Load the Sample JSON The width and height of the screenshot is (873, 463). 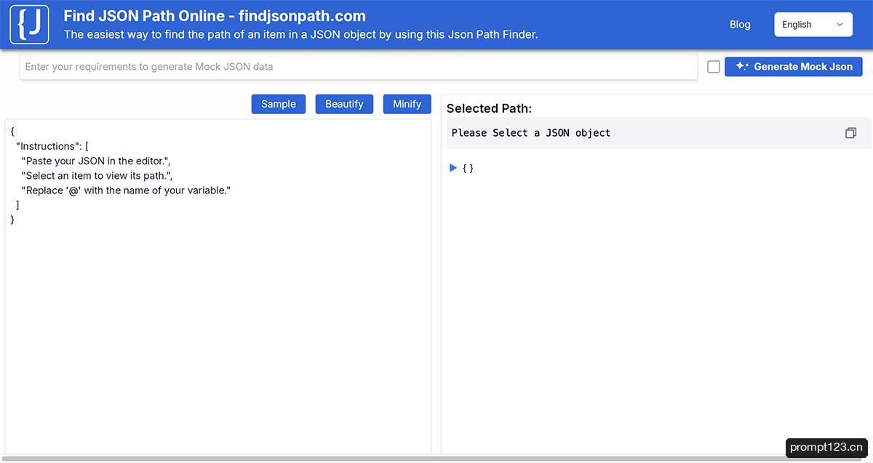click(279, 104)
